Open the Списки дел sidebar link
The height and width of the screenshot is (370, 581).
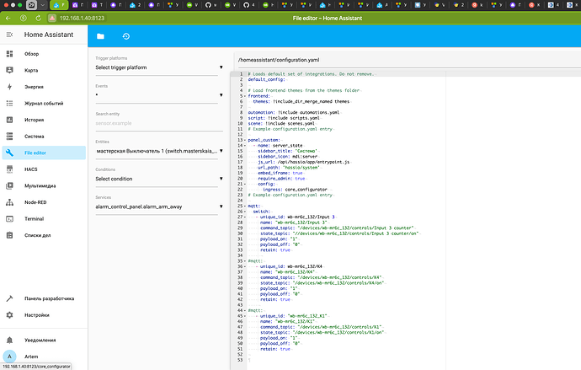[x=44, y=235]
